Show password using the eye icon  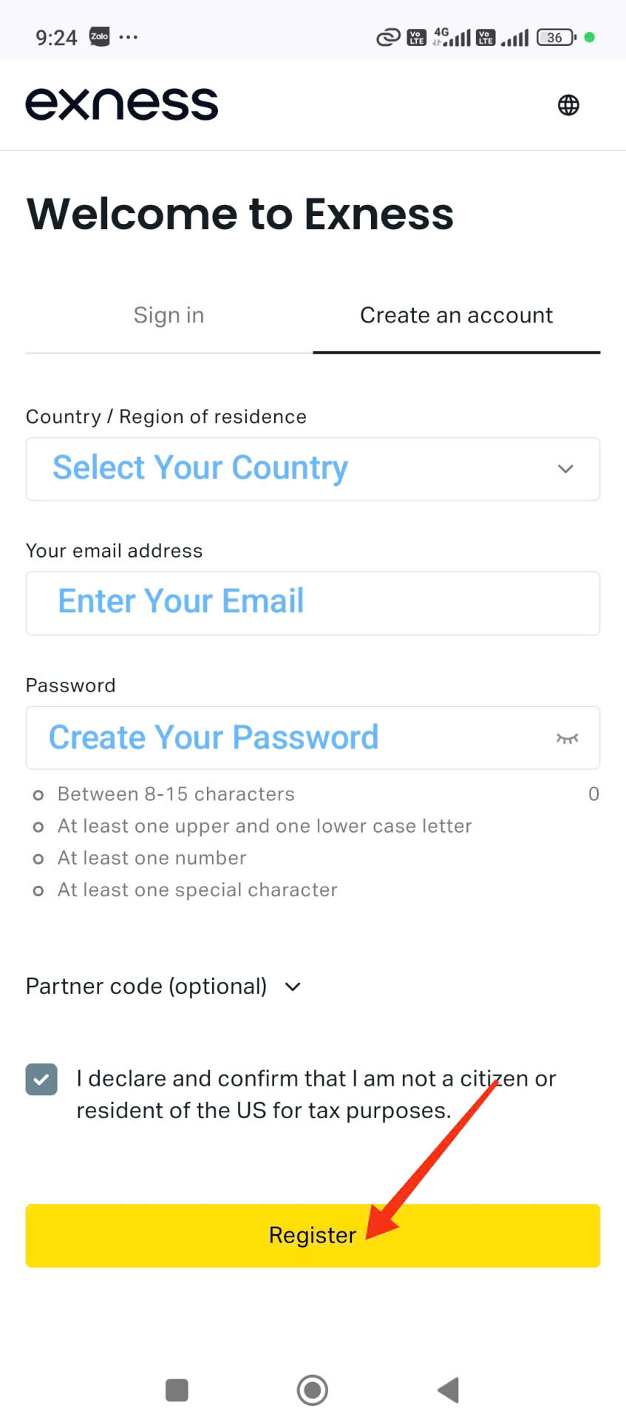tap(567, 738)
